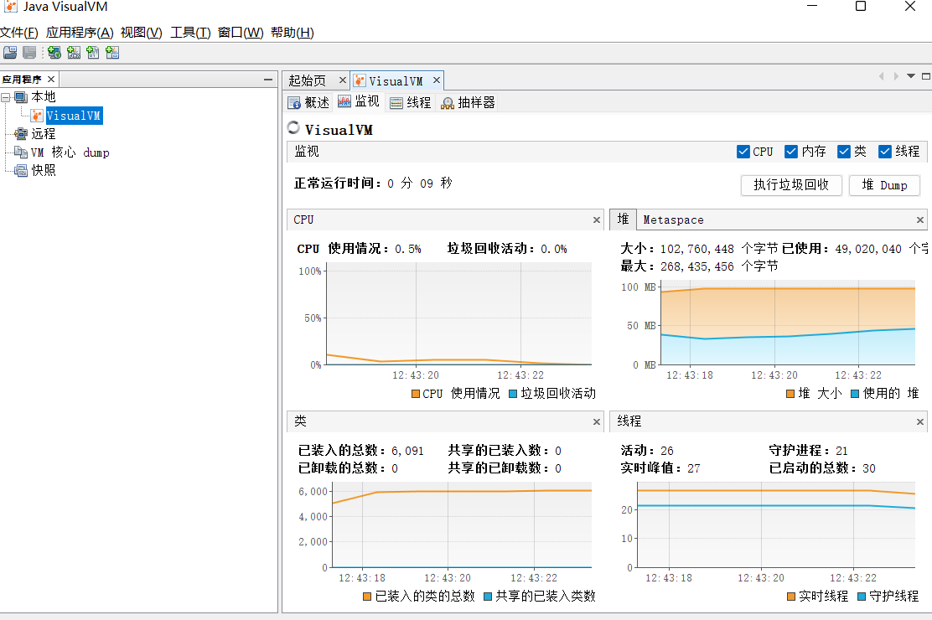Uncheck the CPU monitor checkbox
Image resolution: width=932 pixels, height=620 pixels.
tap(743, 152)
